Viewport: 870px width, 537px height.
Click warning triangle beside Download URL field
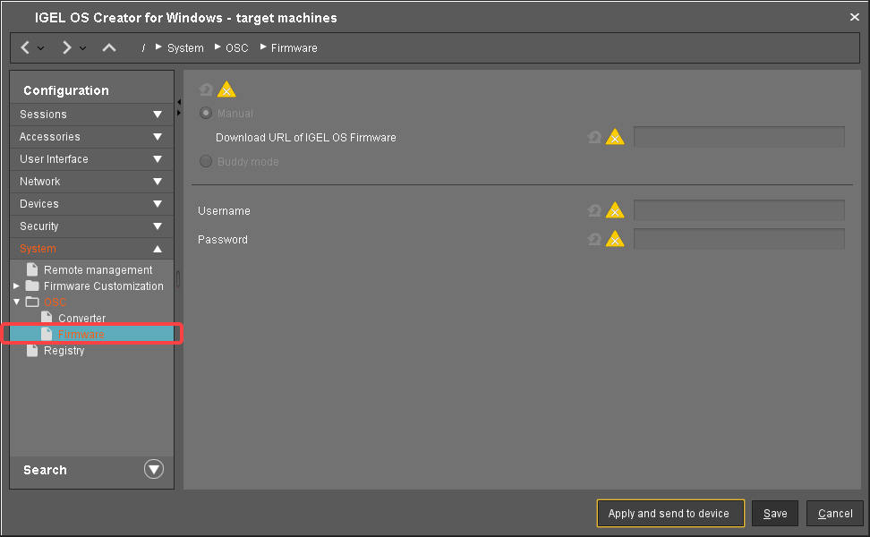pyautogui.click(x=615, y=137)
